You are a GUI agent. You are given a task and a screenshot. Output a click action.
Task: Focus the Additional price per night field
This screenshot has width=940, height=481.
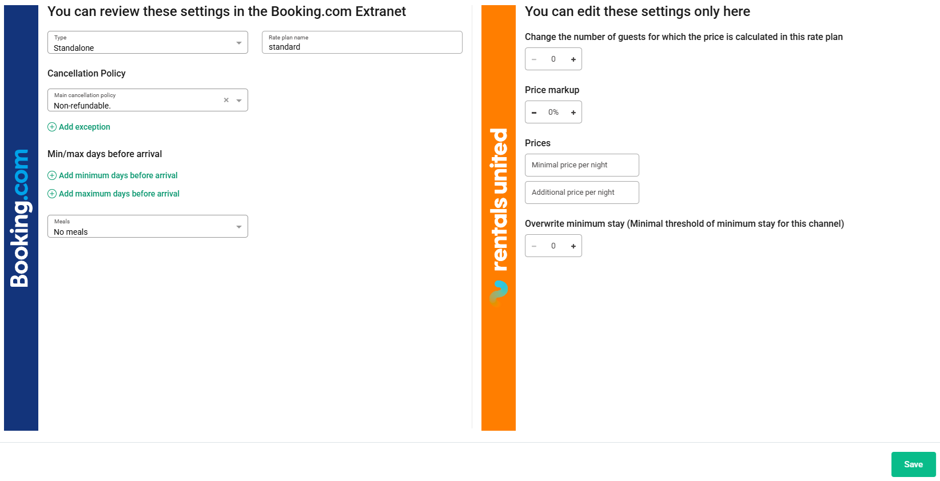click(x=581, y=193)
